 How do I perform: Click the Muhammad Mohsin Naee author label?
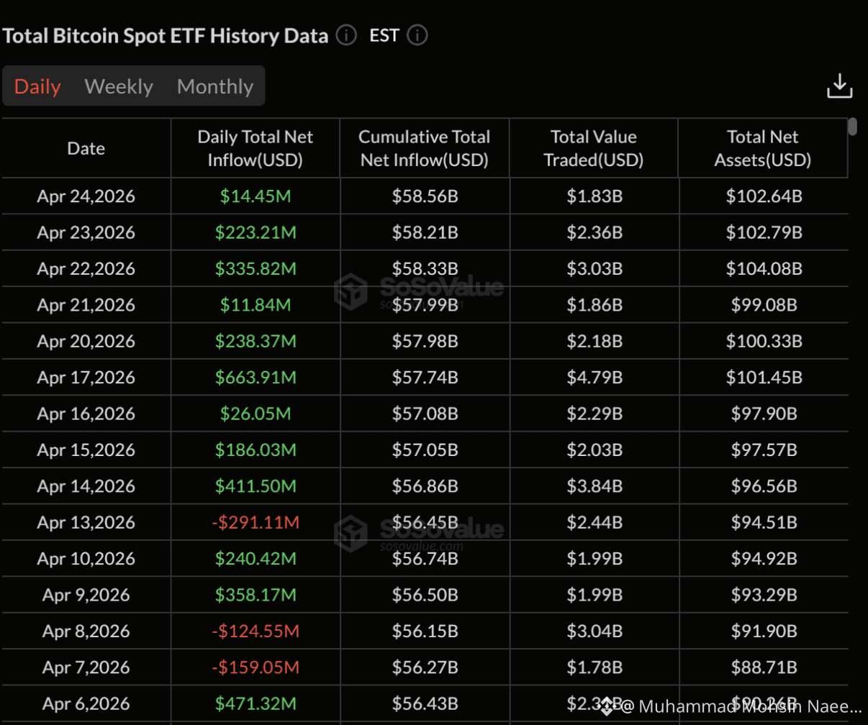pos(742,706)
